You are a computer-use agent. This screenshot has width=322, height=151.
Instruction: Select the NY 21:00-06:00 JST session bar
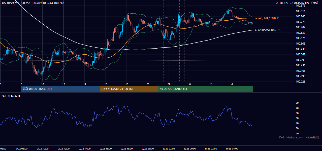205,89
